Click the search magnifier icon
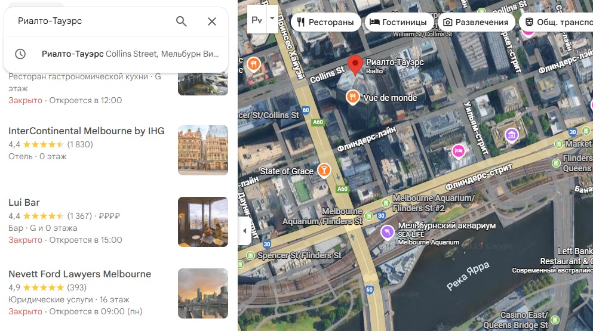Screen dimensions: 593x331 pyautogui.click(x=182, y=21)
